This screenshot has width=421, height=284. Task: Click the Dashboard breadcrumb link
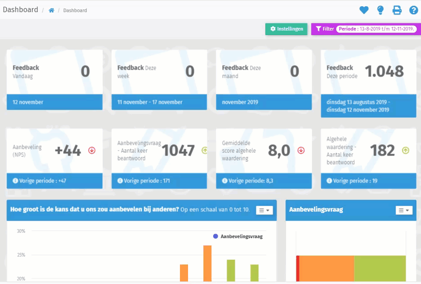[75, 10]
